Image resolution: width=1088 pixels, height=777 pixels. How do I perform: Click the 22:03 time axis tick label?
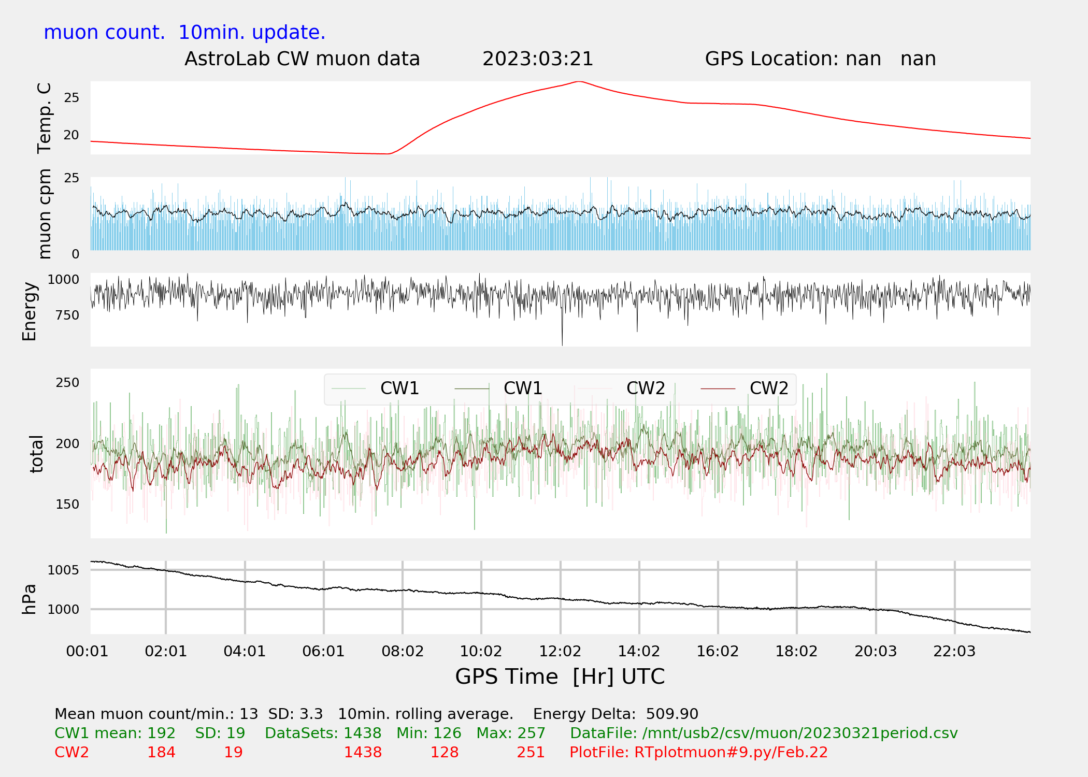coord(954,651)
